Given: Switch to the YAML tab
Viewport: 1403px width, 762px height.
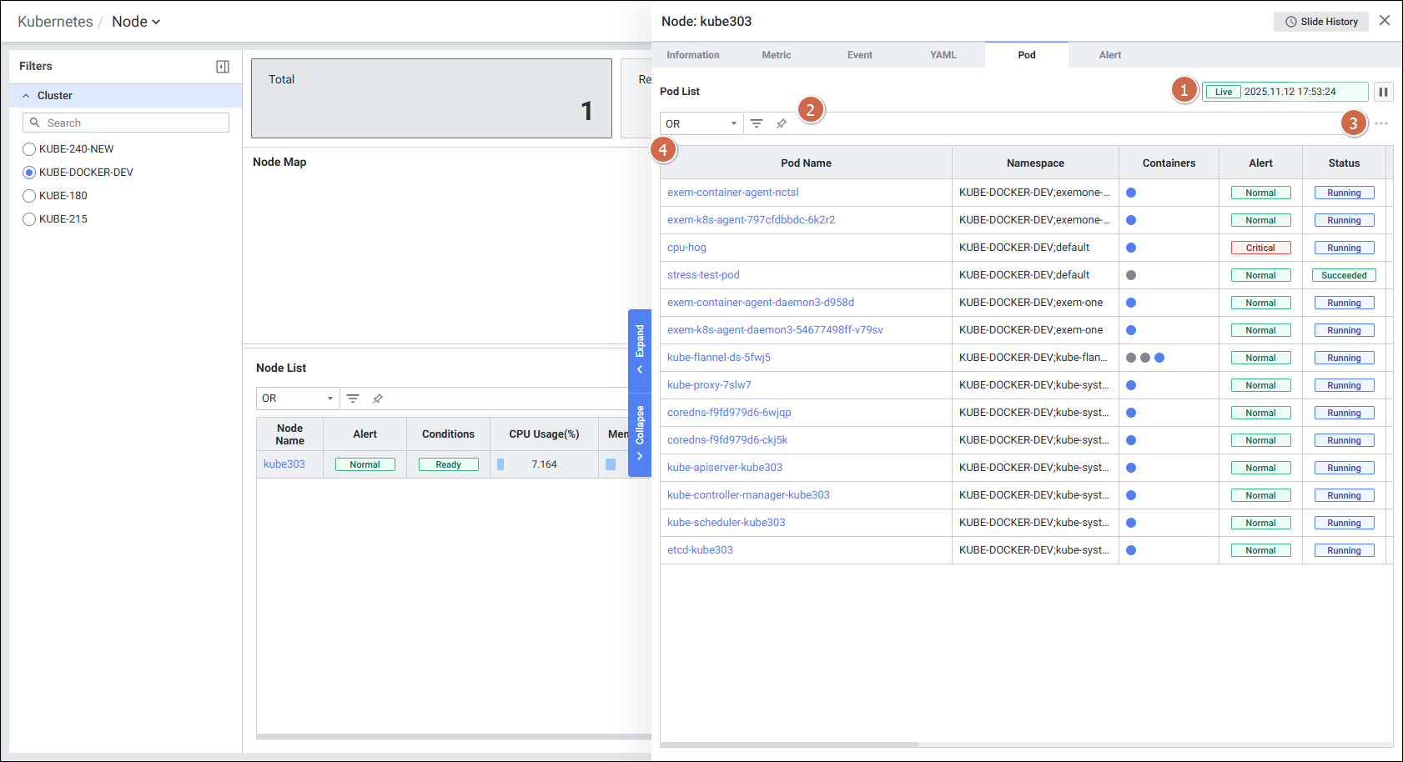Looking at the screenshot, I should point(943,55).
